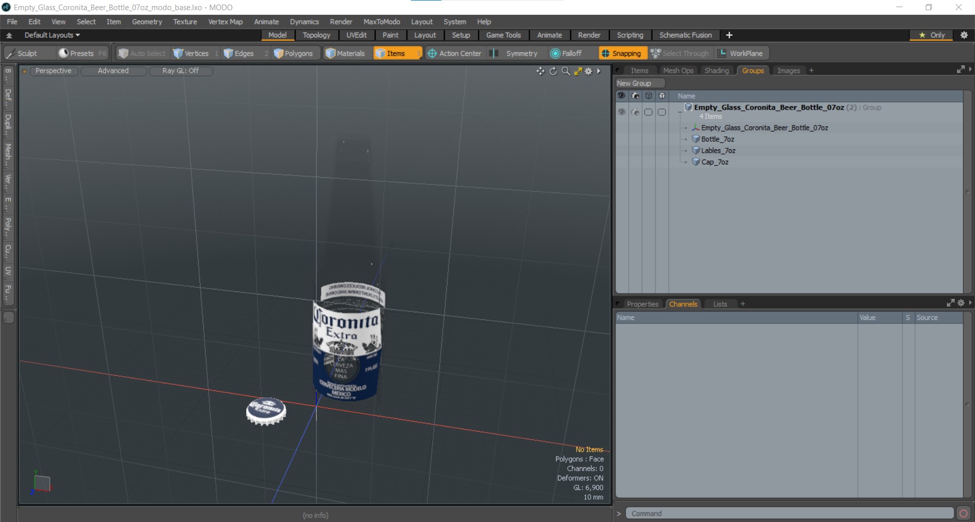975x522 pixels.
Task: Click the viewport pan (move) icon
Action: point(540,71)
